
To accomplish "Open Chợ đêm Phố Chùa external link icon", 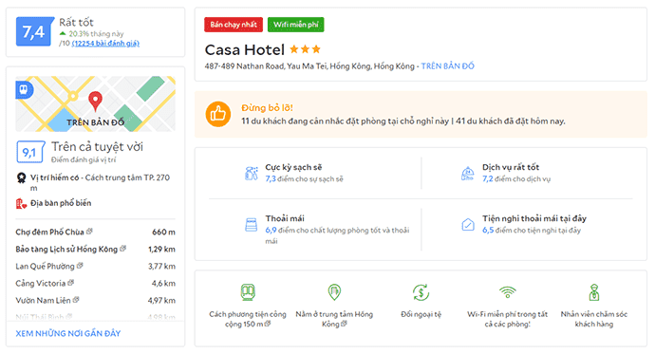I will (x=89, y=231).
